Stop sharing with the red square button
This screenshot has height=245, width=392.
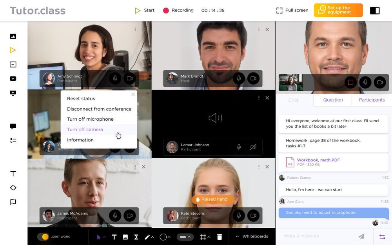pyautogui.click(x=350, y=82)
